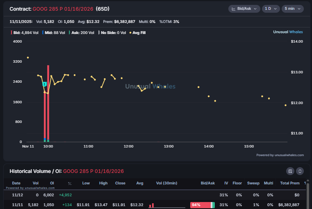Click the Unusual Whales logo above chart

288,32
